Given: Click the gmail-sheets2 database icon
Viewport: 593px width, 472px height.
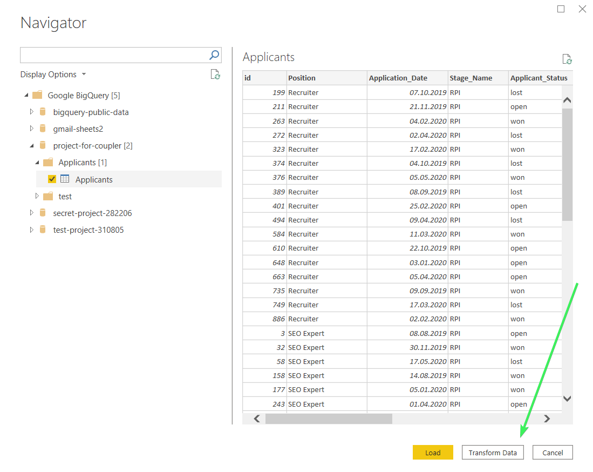Looking at the screenshot, I should coord(43,129).
